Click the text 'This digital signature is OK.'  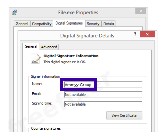coord(65,62)
